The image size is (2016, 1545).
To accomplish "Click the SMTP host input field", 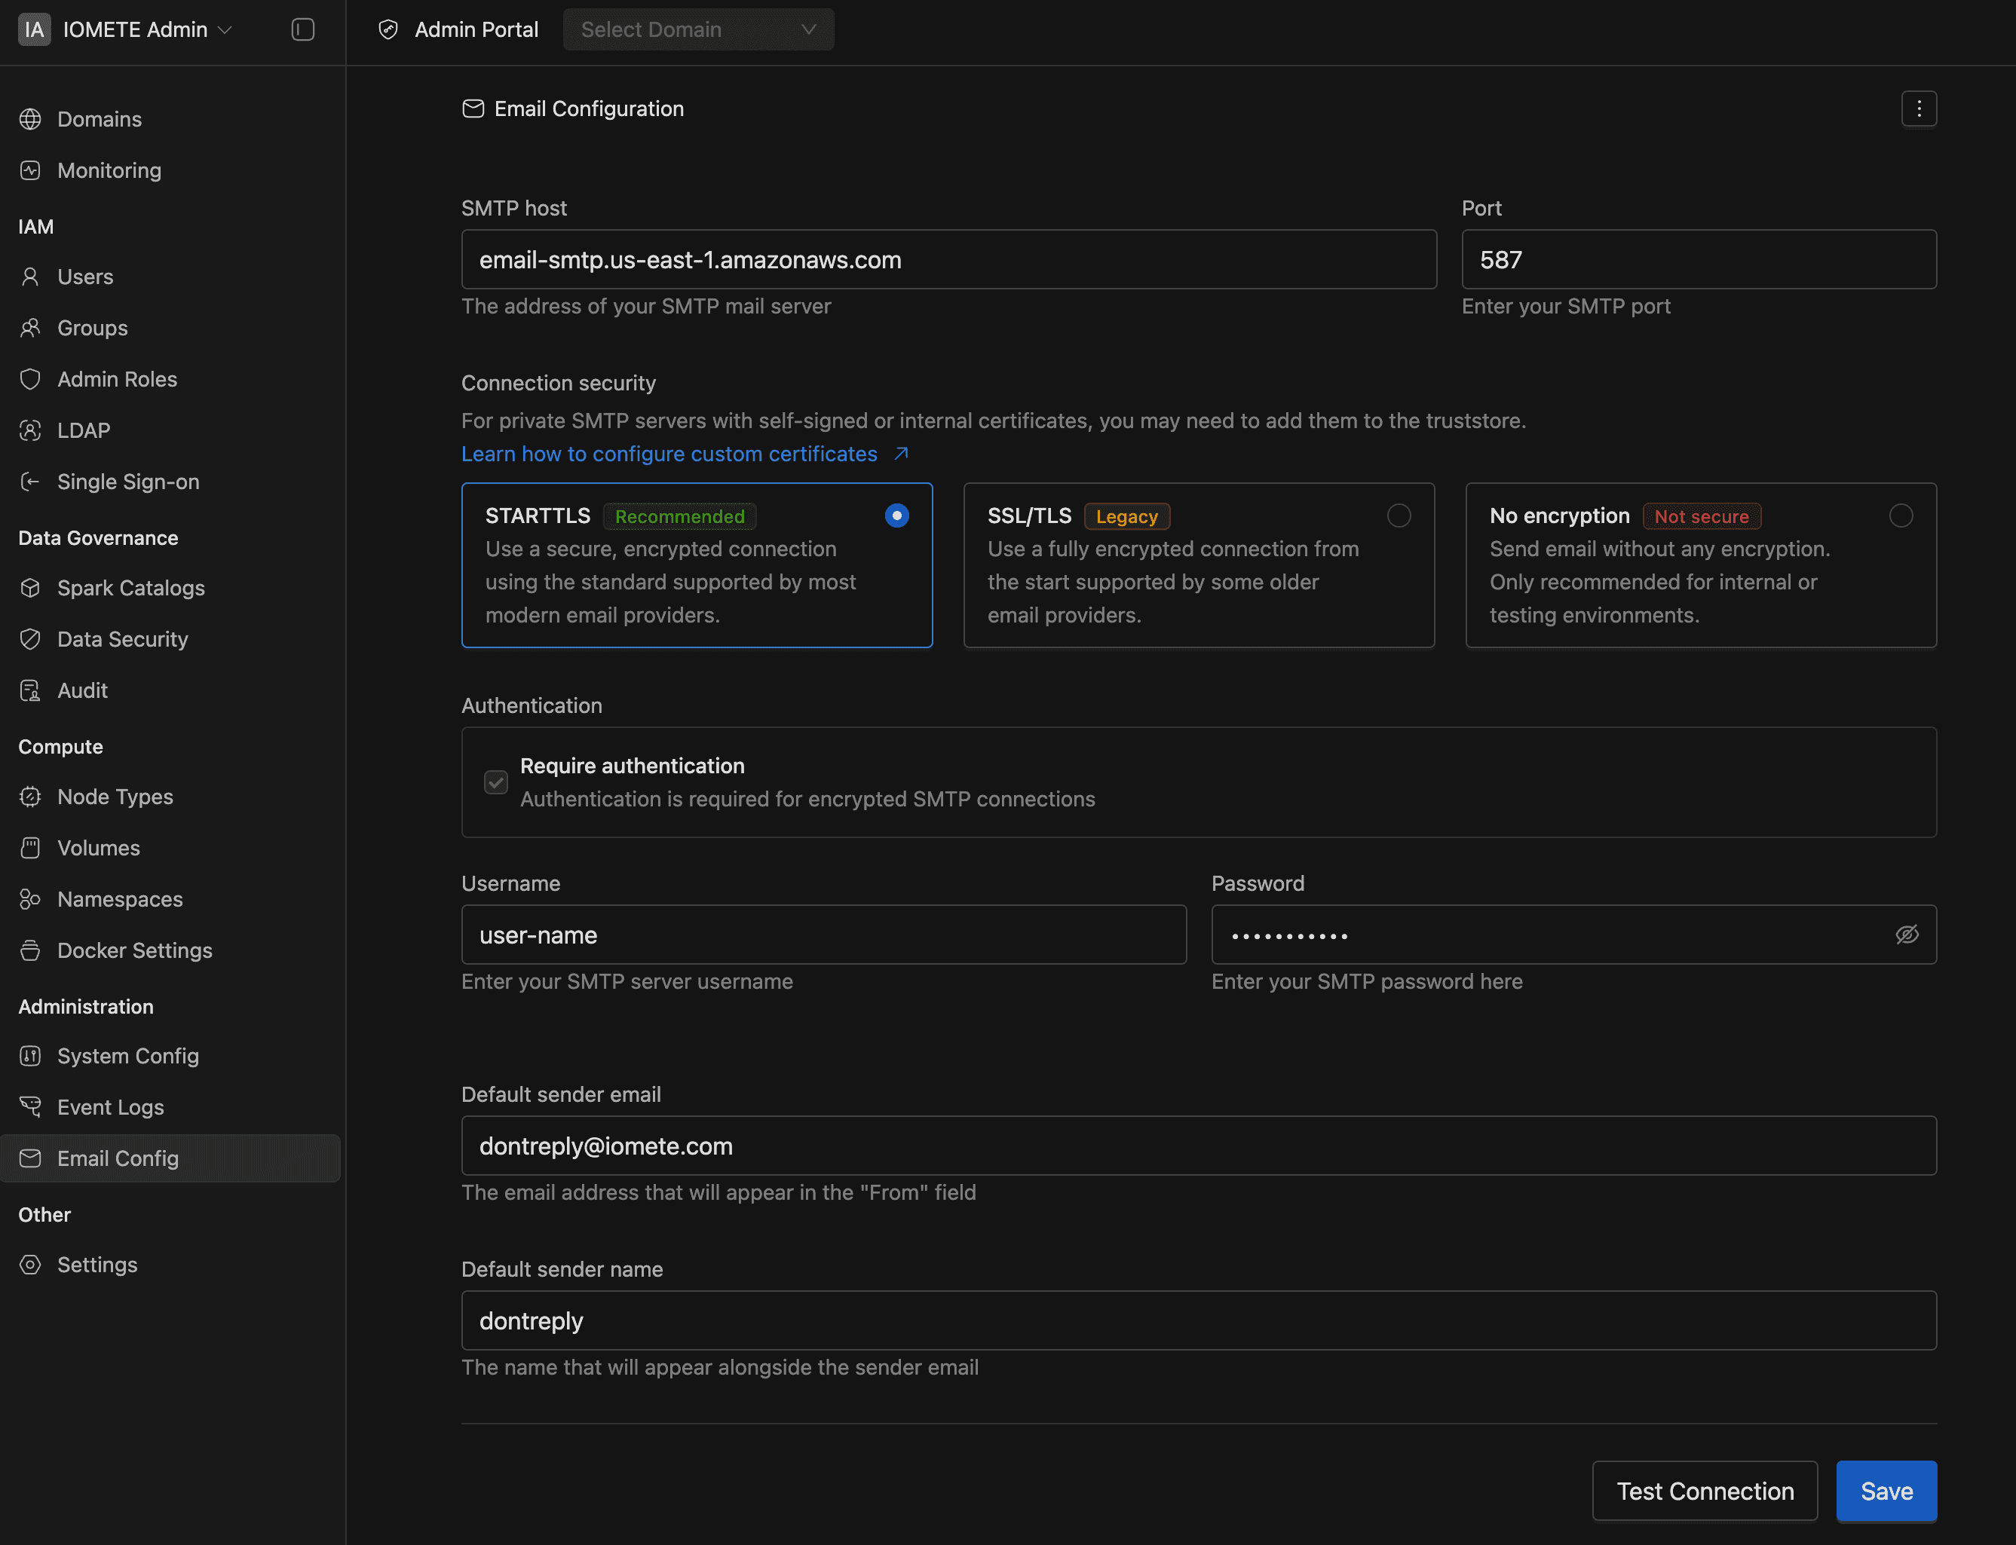I will click(x=947, y=260).
